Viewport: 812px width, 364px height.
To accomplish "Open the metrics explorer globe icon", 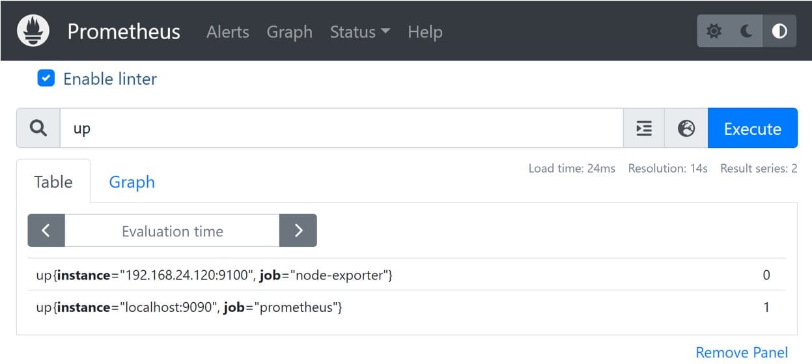I will pos(686,128).
